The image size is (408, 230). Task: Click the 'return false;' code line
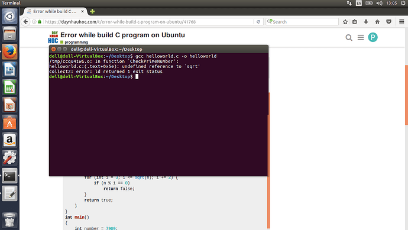tap(119, 189)
